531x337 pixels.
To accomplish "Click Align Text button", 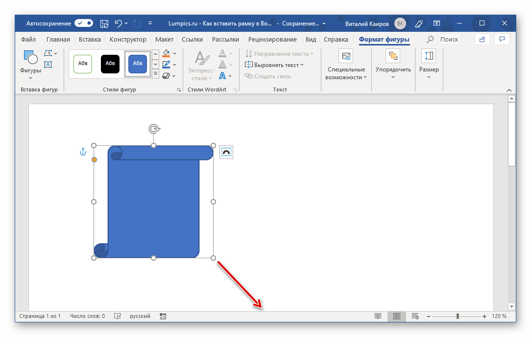I will [275, 65].
